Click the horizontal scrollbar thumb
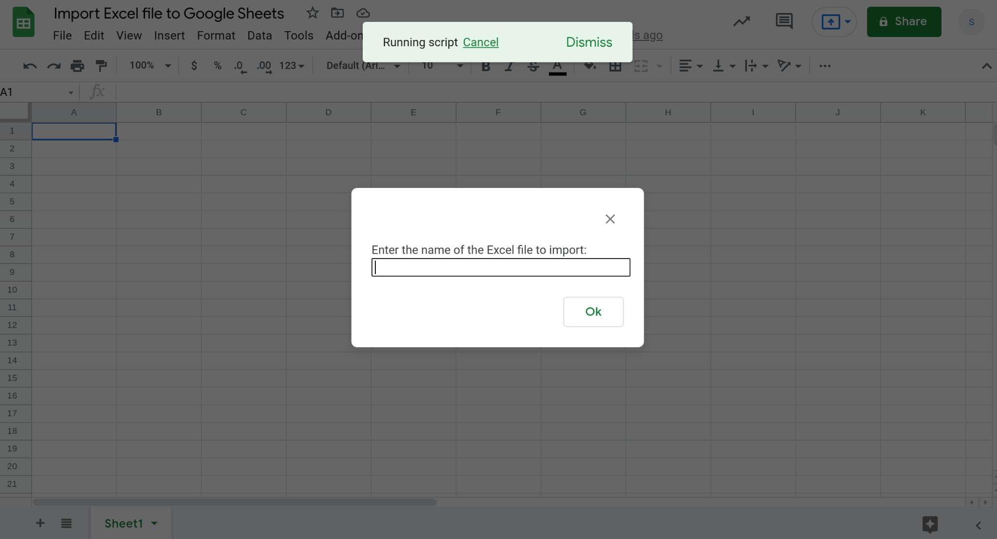Image resolution: width=997 pixels, height=539 pixels. [x=234, y=502]
